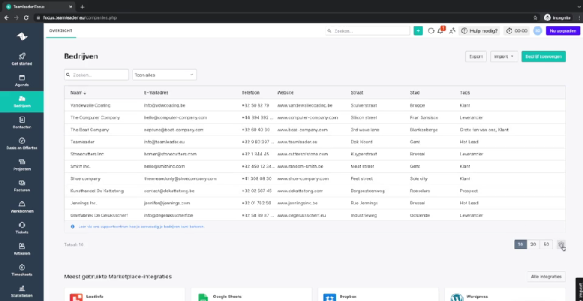The image size is (583, 301).
Task: Go to Deals en Offertes
Action: coord(22,143)
